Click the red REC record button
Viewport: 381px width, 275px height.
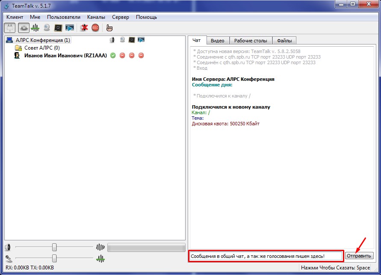tap(95, 28)
